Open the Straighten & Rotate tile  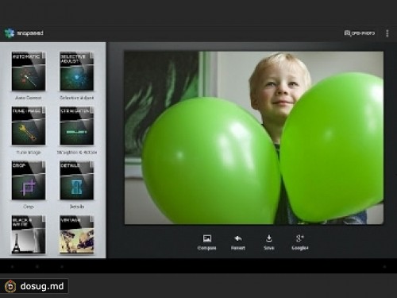point(76,126)
